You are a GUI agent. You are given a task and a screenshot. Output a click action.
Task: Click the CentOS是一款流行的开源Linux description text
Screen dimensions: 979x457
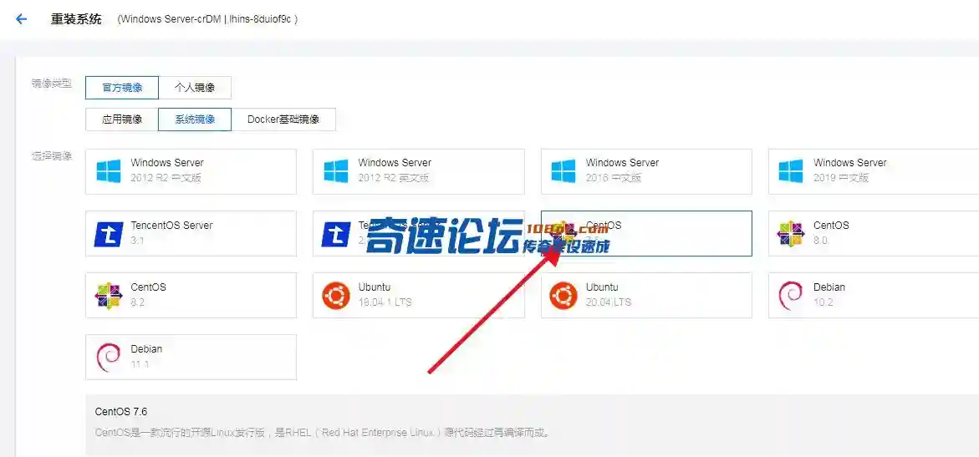(322, 432)
